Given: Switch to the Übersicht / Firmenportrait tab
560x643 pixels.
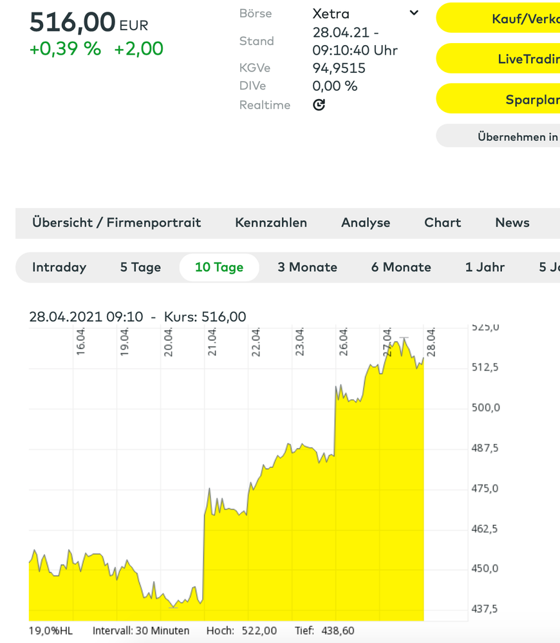Looking at the screenshot, I should pos(117,223).
